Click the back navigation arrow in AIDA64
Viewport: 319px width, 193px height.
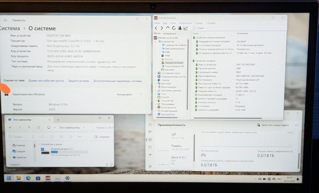point(156,28)
